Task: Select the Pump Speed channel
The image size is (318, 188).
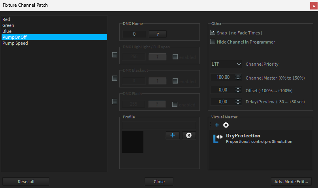Action: 15,43
